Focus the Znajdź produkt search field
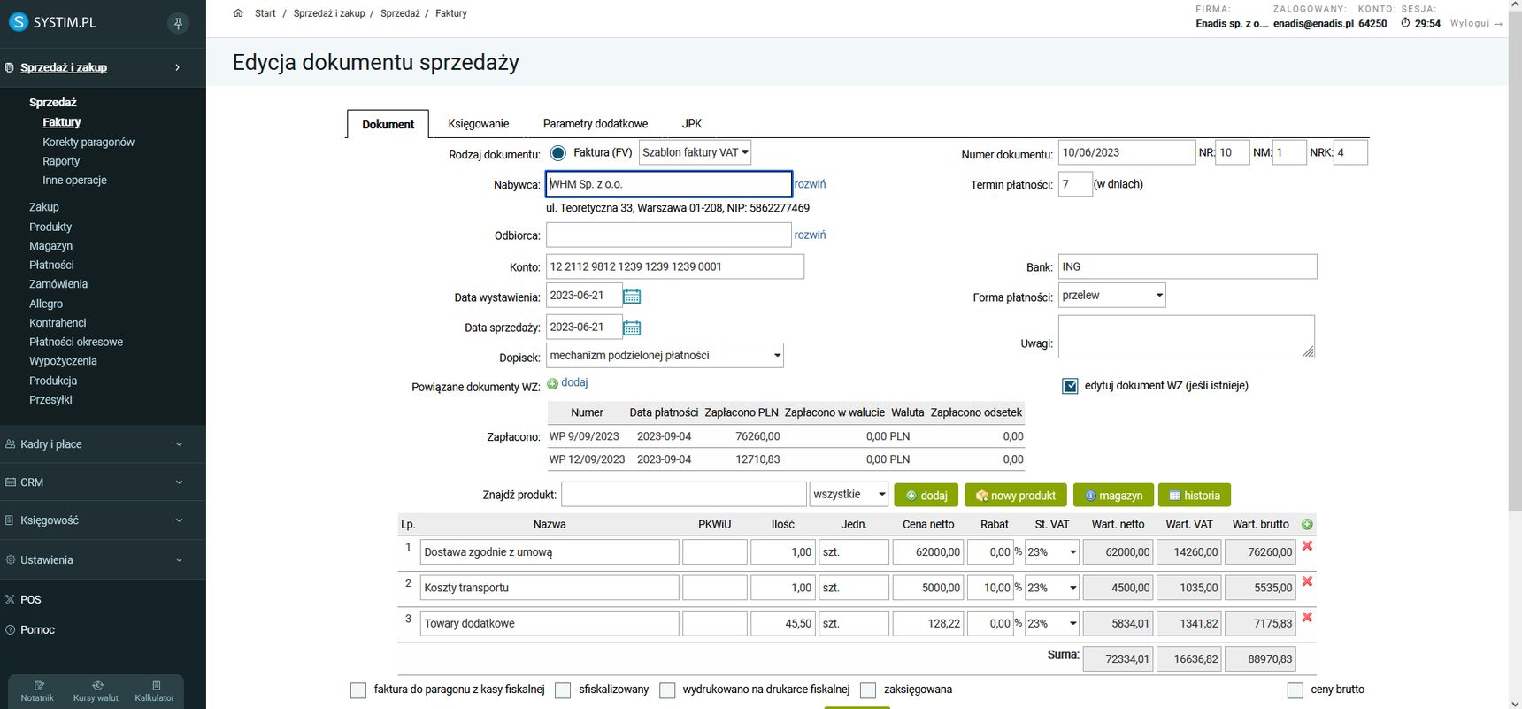 click(684, 494)
